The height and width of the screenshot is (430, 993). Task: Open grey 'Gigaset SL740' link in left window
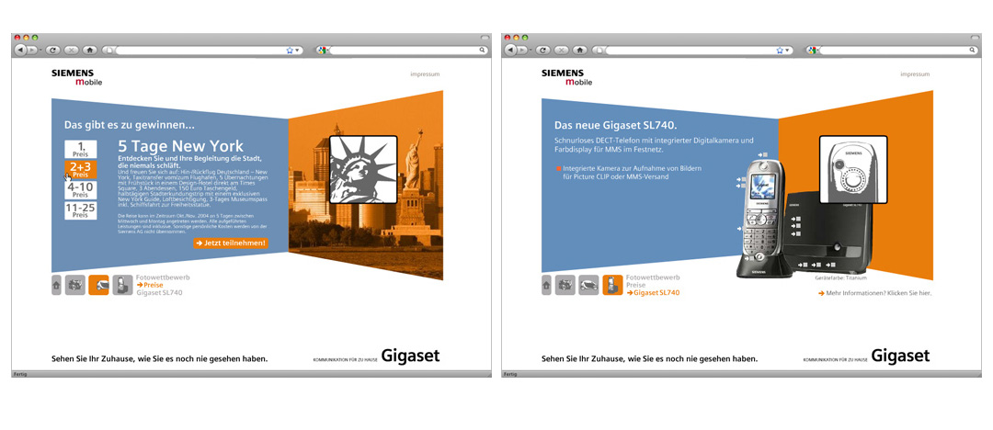(x=158, y=292)
